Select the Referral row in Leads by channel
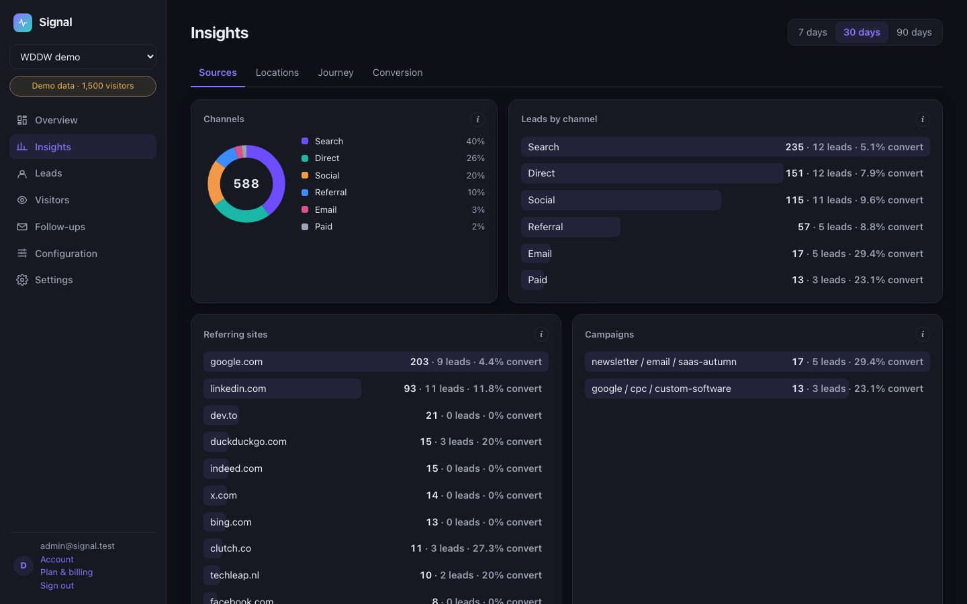The height and width of the screenshot is (604, 967). [725, 227]
